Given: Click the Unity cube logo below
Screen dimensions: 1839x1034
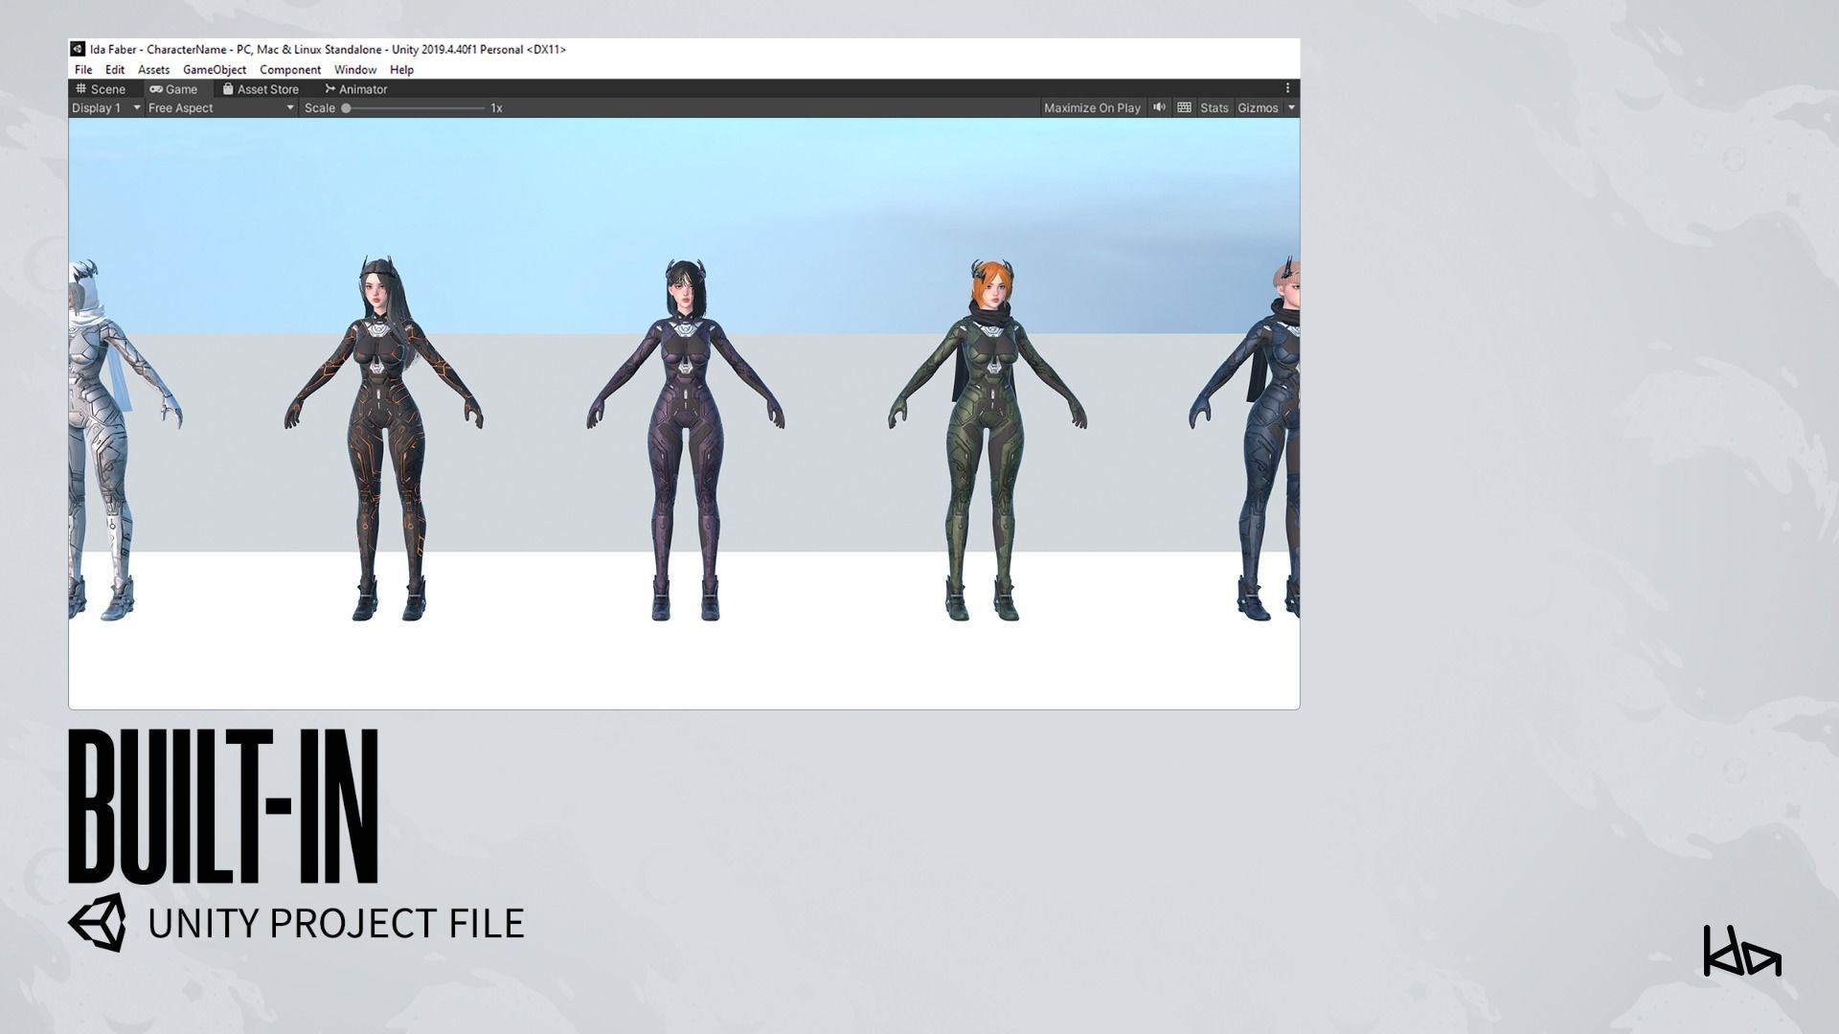Looking at the screenshot, I should click(x=97, y=923).
